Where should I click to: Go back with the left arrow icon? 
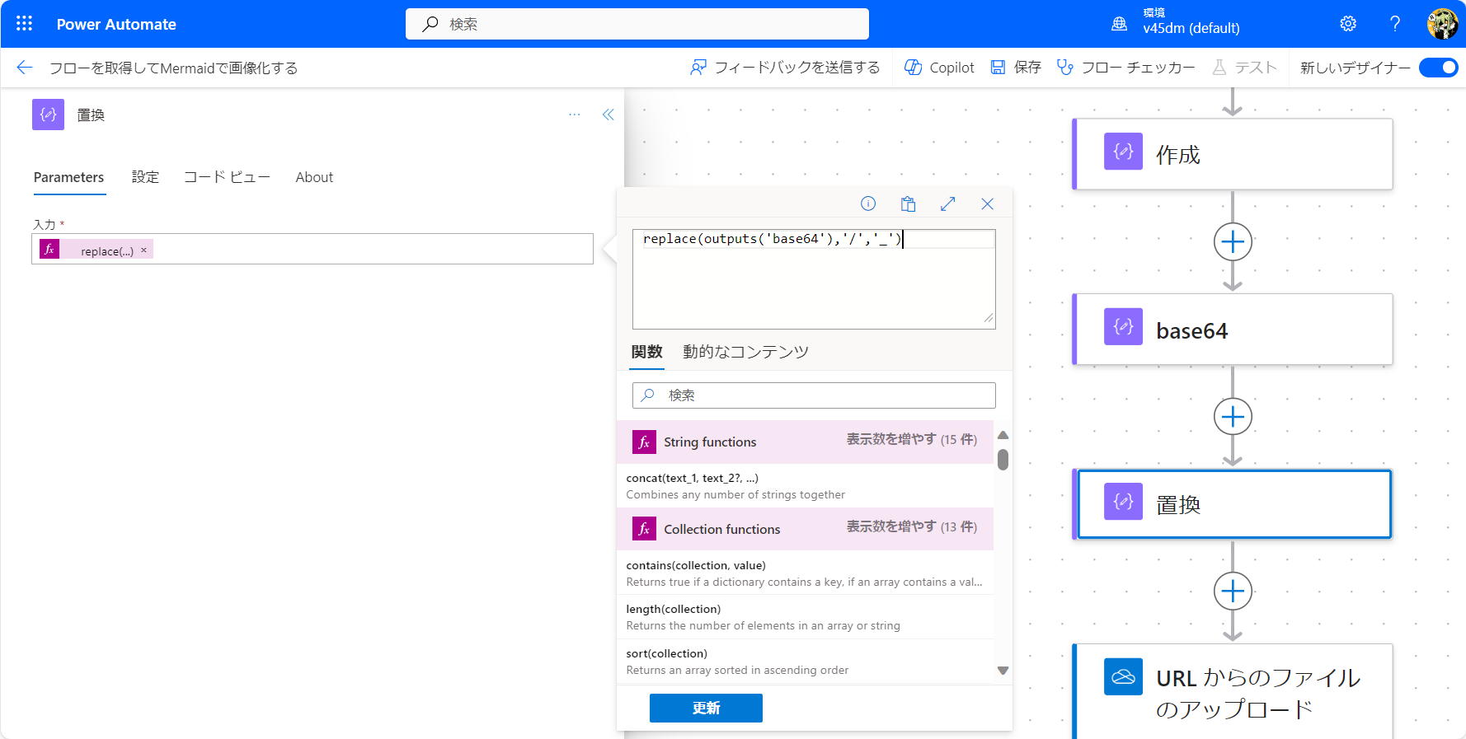(25, 68)
